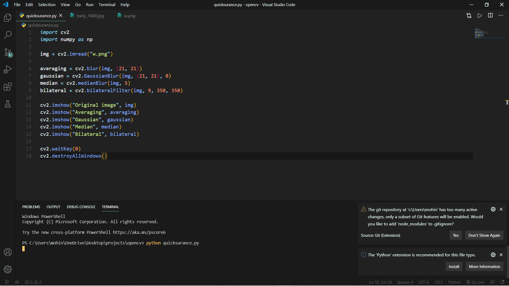Open Run and Debug view
The width and height of the screenshot is (509, 286).
pyautogui.click(x=8, y=69)
